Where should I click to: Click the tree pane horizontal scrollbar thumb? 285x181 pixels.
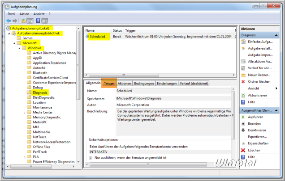point(31,166)
